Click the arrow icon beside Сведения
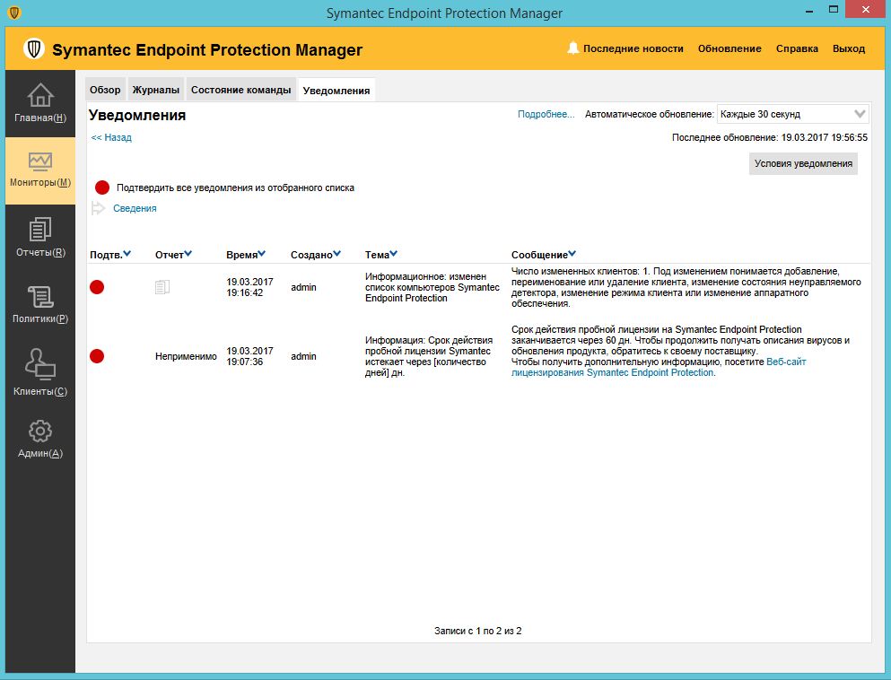Screen dimensions: 891x680 pyautogui.click(x=99, y=208)
